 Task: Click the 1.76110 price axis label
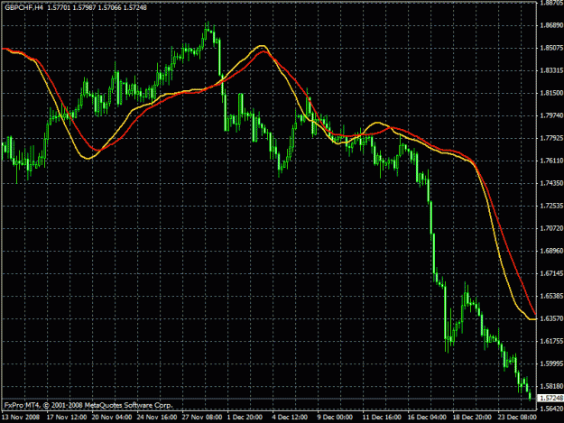(551, 161)
